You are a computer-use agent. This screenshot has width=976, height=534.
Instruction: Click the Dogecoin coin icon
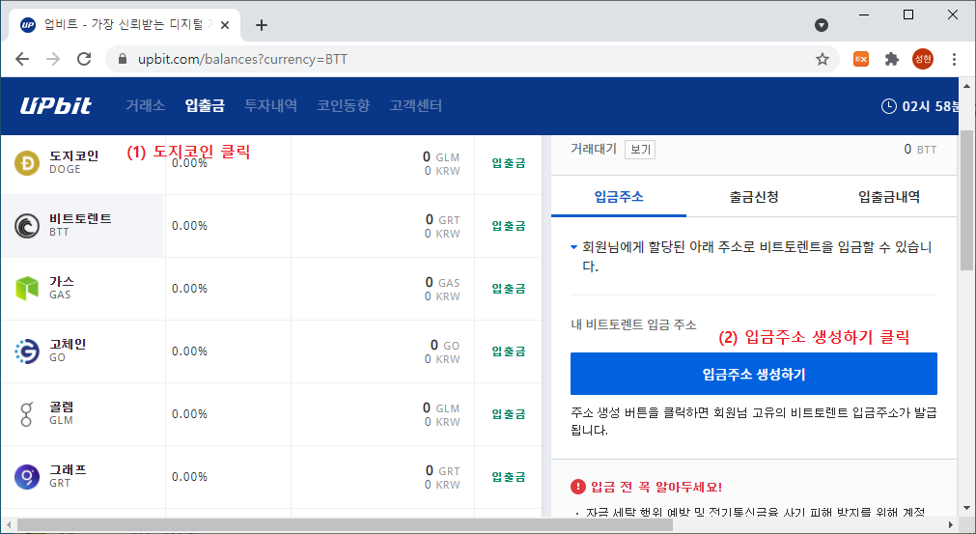[x=27, y=163]
